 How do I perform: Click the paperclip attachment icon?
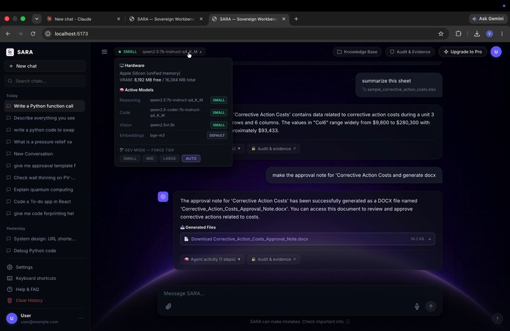[x=168, y=306]
